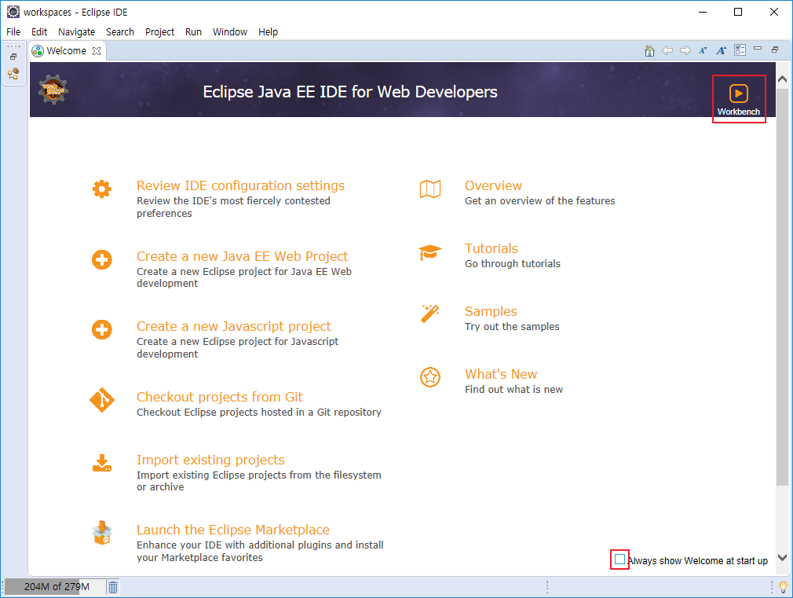Click the scroll up arrow of Welcome page

pos(782,79)
